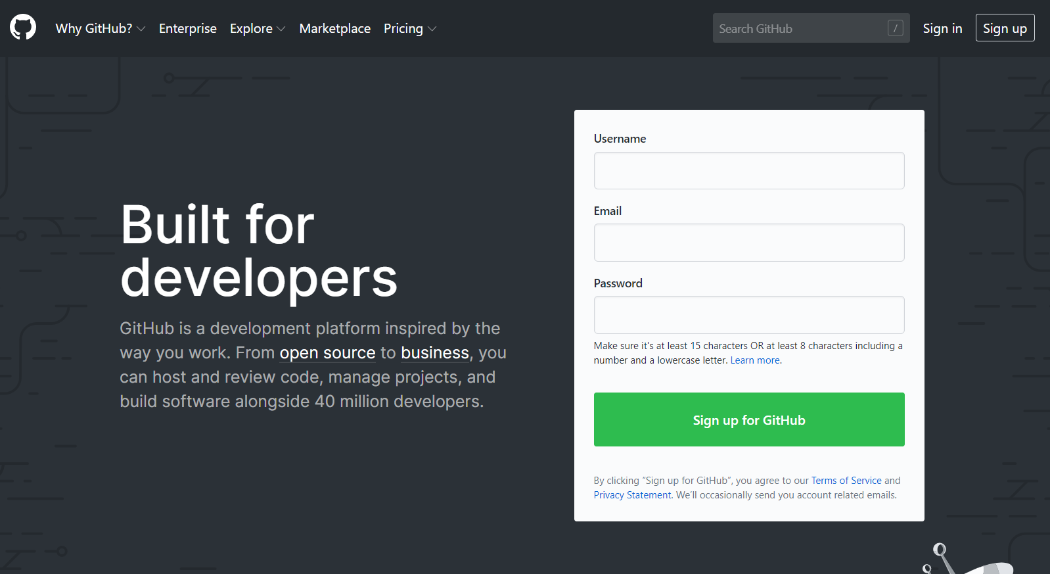Click into the Email field
This screenshot has height=574, width=1050.
[x=749, y=243]
